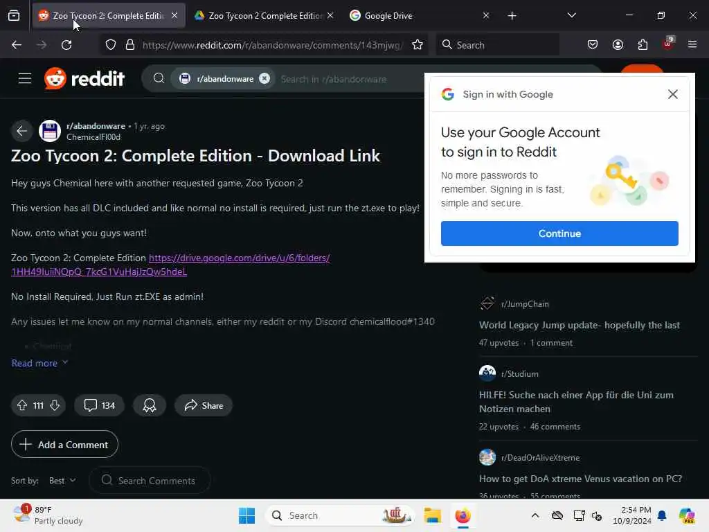This screenshot has height=532, width=709.
Task: Open clock and date 2:54 PM
Action: 632,515
